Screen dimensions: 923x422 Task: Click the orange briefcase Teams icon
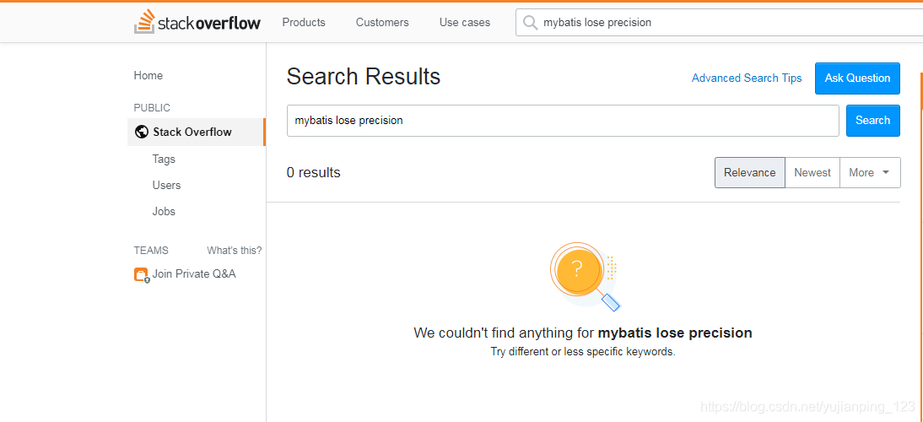point(141,274)
